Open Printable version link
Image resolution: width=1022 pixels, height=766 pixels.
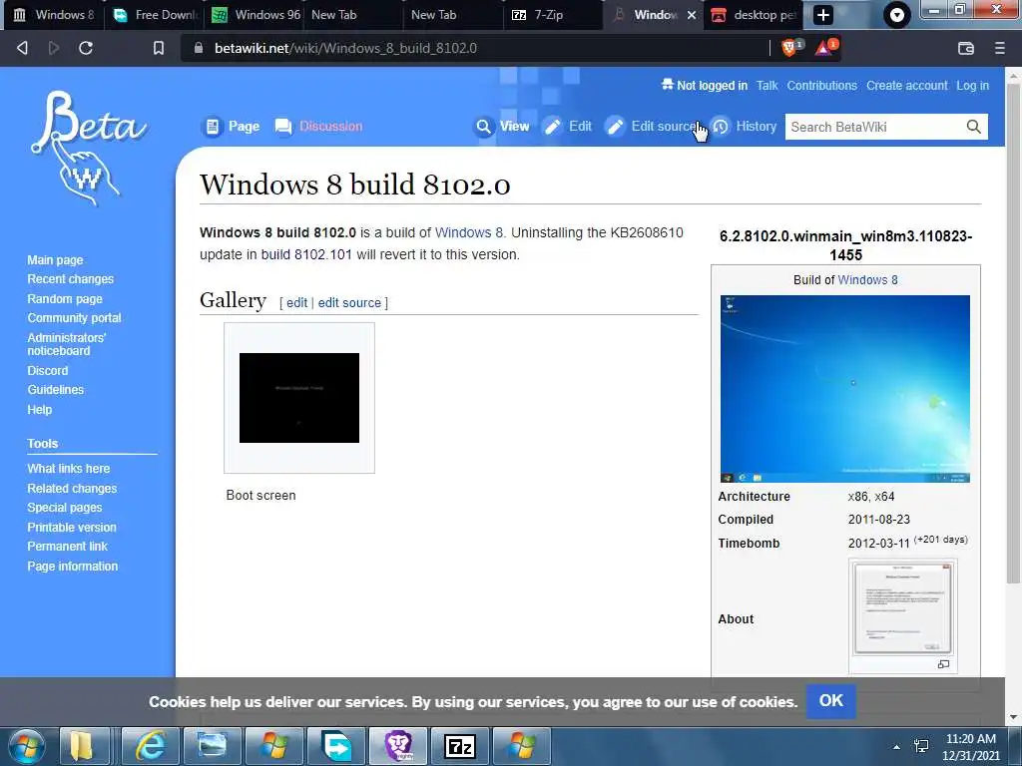(72, 527)
